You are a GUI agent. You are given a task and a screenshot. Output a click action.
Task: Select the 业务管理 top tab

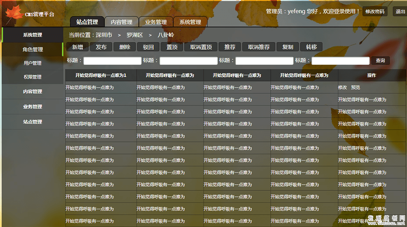[x=156, y=22]
